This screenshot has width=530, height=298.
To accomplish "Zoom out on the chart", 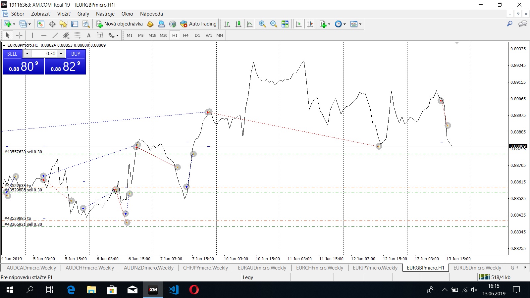I will tap(274, 24).
